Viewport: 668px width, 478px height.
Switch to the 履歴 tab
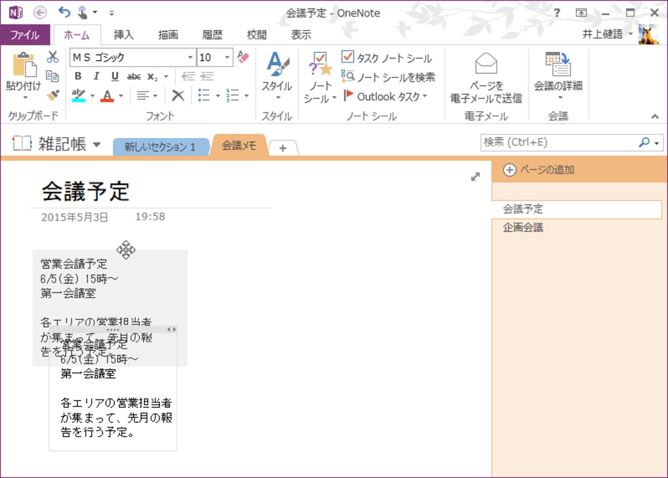point(212,35)
